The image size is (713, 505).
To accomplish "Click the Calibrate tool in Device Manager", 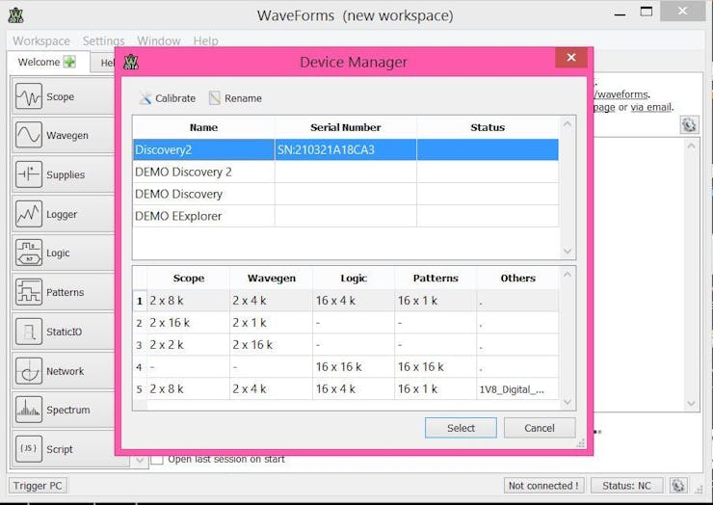I will [x=168, y=98].
